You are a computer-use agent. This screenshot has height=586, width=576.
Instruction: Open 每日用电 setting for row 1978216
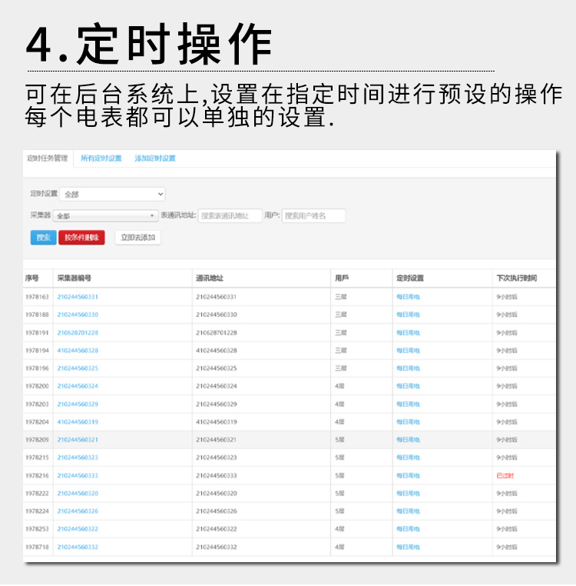408,476
